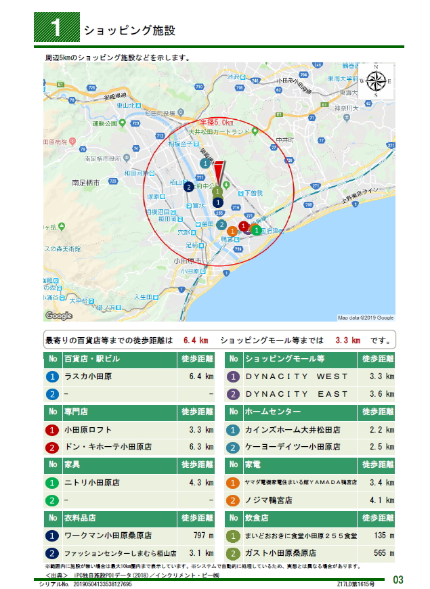Screen dimensions: 430x589
Task: Click bright green marker 1 on the map near 国府津
Action: 257,230
